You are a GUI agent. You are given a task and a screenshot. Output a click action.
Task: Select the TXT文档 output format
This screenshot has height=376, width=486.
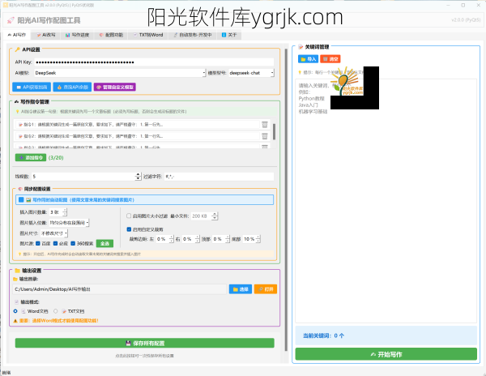tap(56, 311)
